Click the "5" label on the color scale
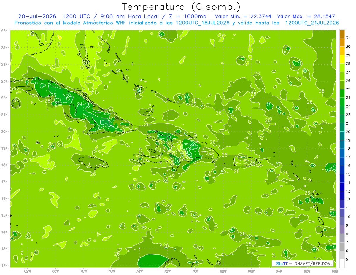 click(347, 260)
